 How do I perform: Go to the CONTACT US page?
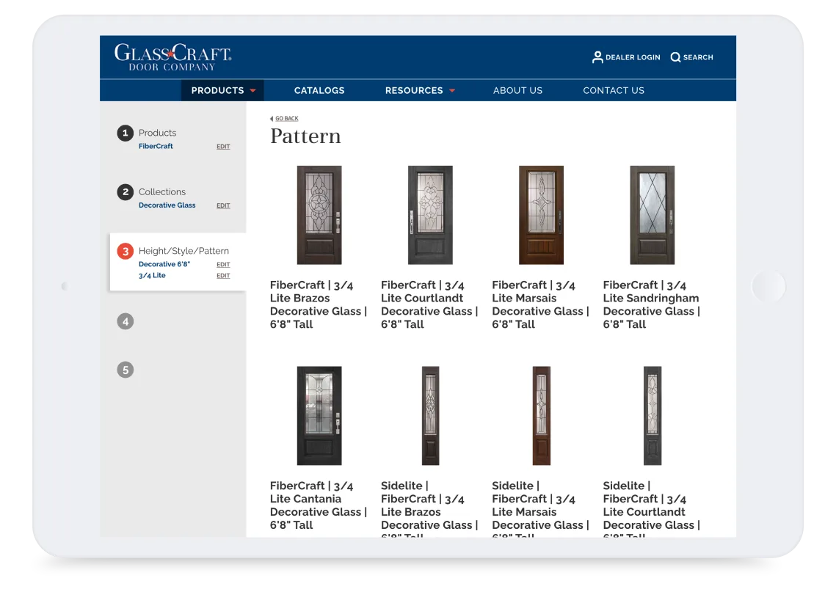(x=614, y=91)
